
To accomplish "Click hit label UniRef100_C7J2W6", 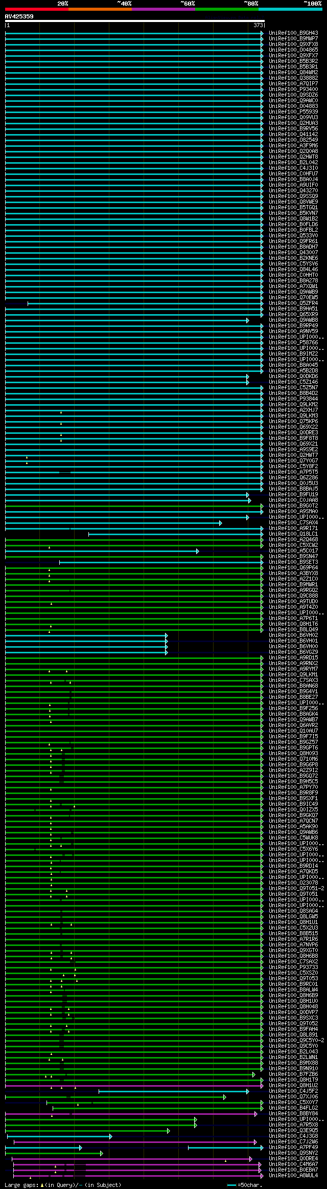I will point(293,1142).
